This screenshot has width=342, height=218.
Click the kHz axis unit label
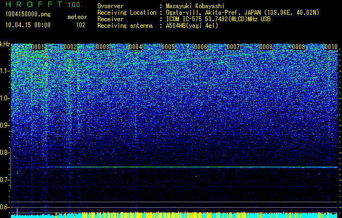5,44
